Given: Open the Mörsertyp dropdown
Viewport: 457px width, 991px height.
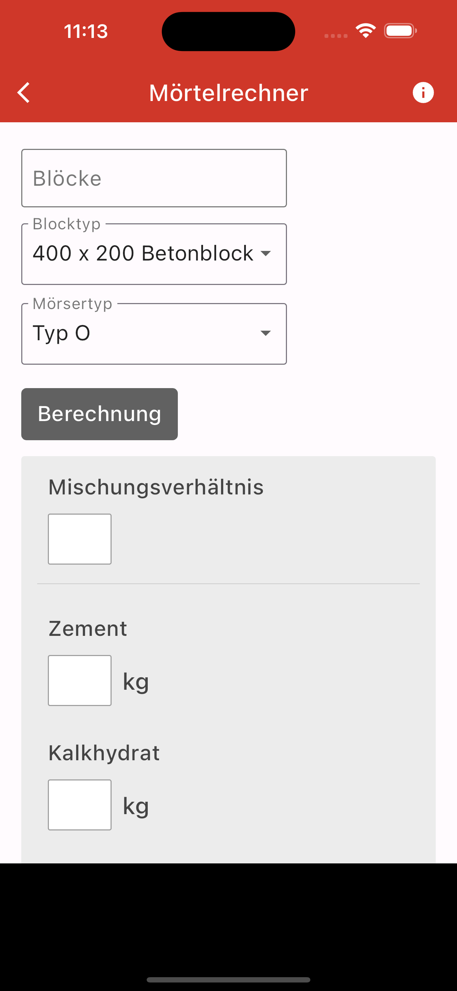Looking at the screenshot, I should (154, 334).
